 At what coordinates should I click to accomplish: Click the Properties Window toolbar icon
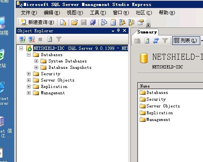(141, 22)
